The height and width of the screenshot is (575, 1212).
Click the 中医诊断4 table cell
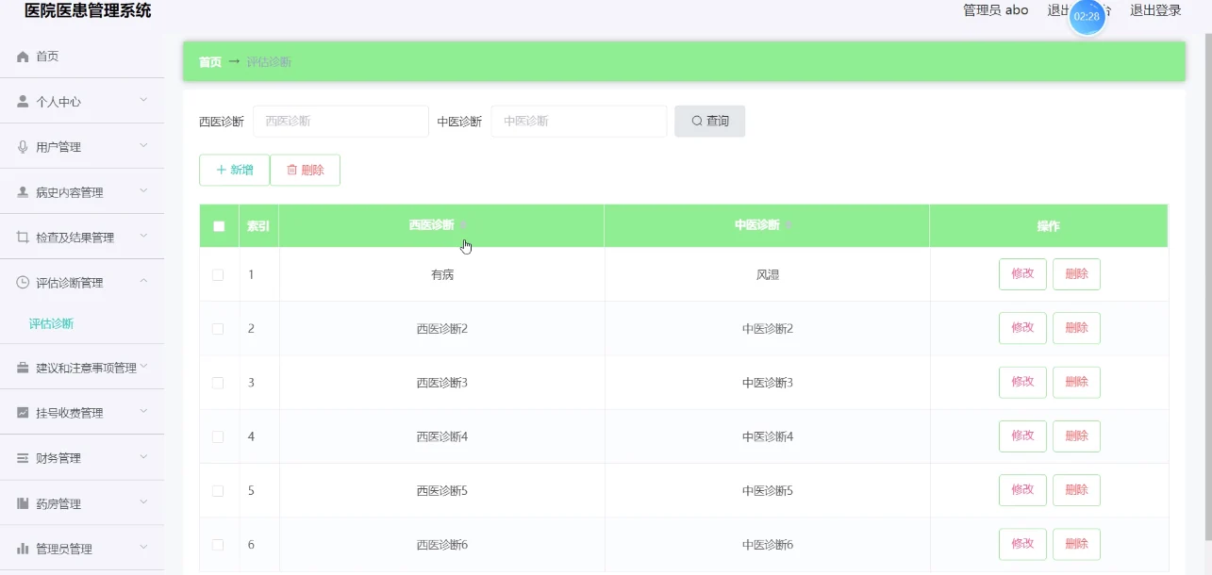coord(767,437)
